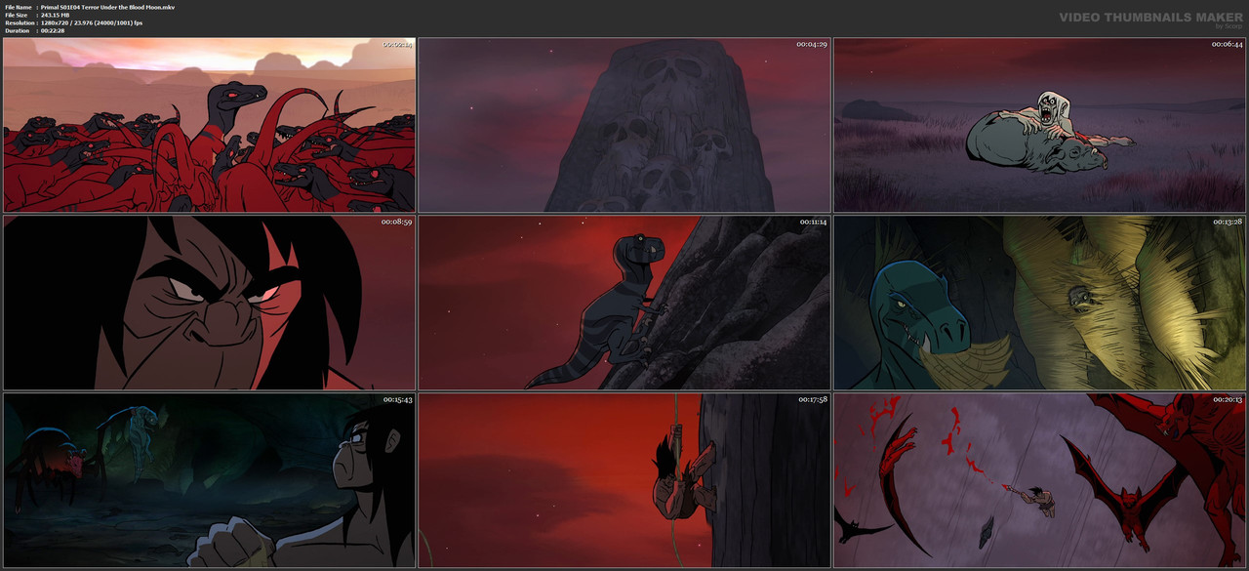Click the 00:06:44 timestamp label
Viewport: 1249px width, 571px height.
click(x=1227, y=44)
